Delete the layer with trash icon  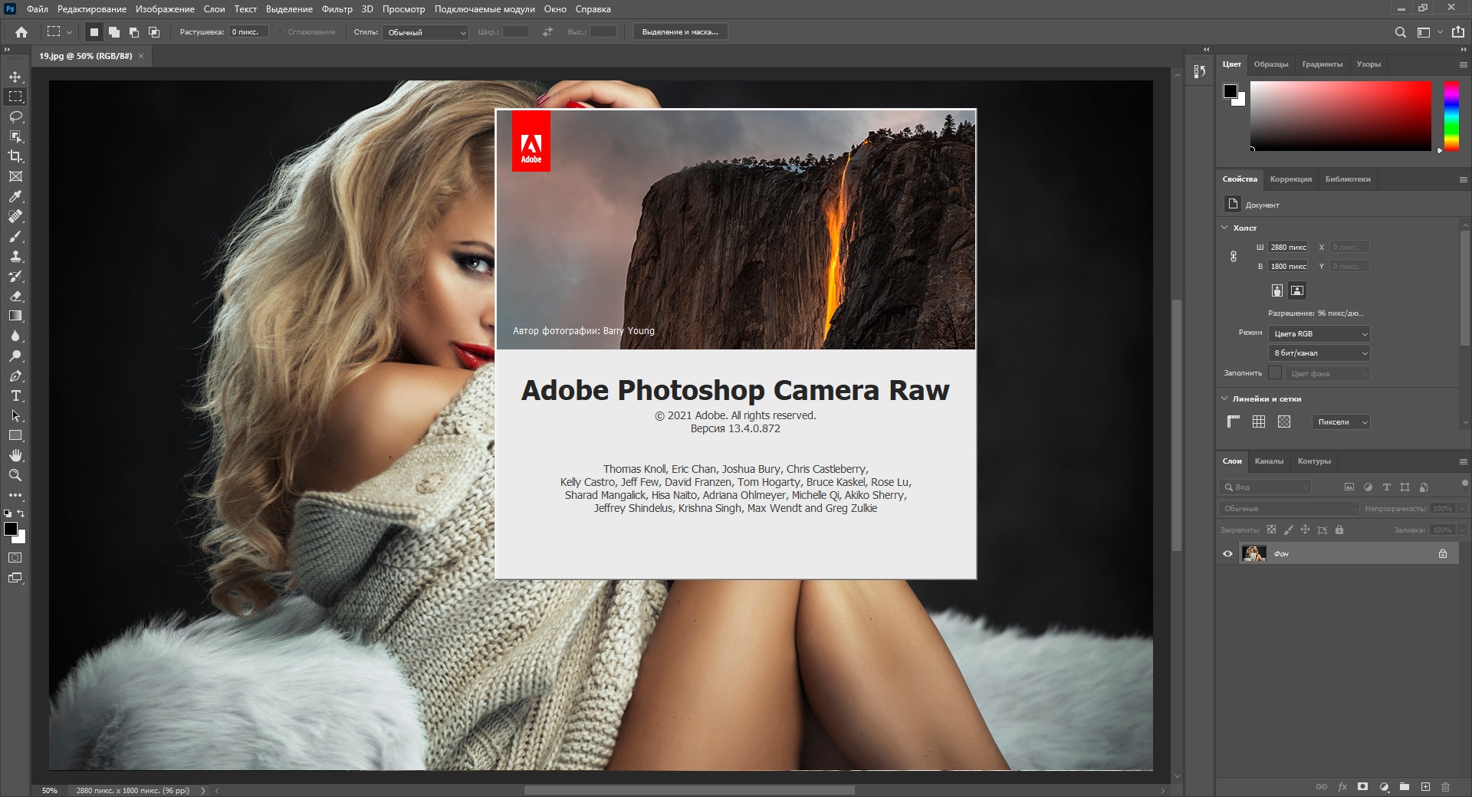pyautogui.click(x=1445, y=786)
